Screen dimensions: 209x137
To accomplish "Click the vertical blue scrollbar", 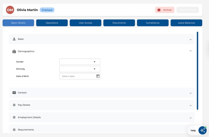I will [x=197, y=70].
